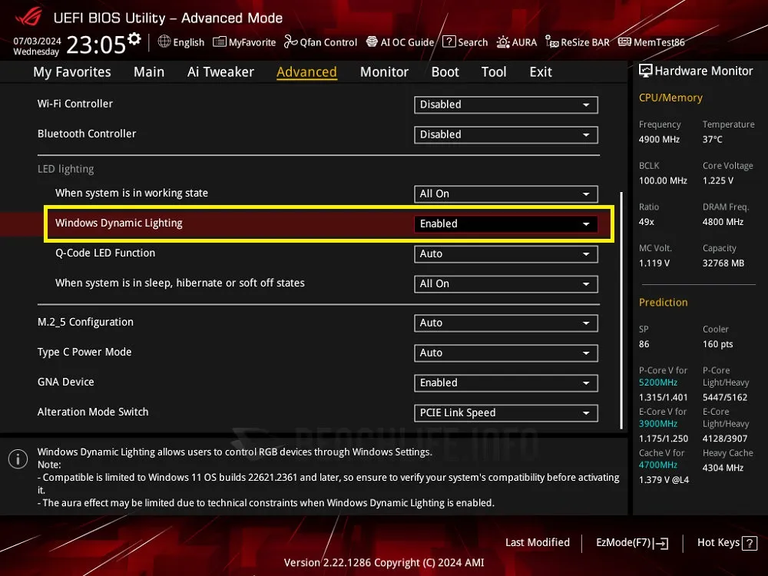768x576 pixels.
Task: Switch to the Ai Tweaker tab
Action: click(220, 72)
